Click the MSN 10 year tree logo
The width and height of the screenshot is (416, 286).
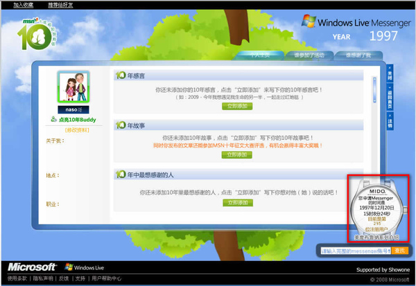tap(36, 34)
